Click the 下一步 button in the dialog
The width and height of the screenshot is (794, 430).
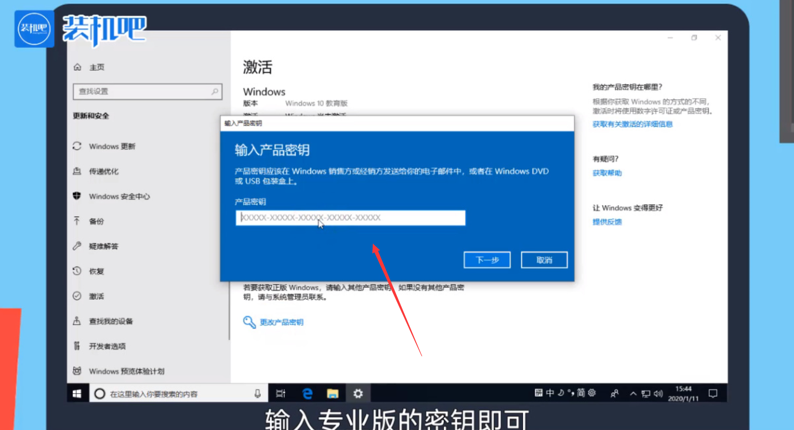(487, 260)
